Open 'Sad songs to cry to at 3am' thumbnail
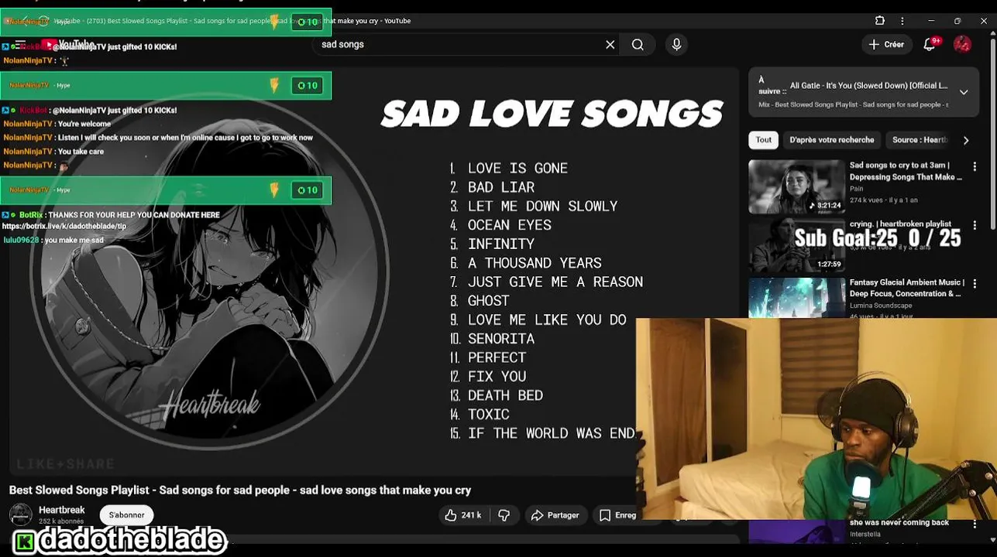 pos(796,186)
